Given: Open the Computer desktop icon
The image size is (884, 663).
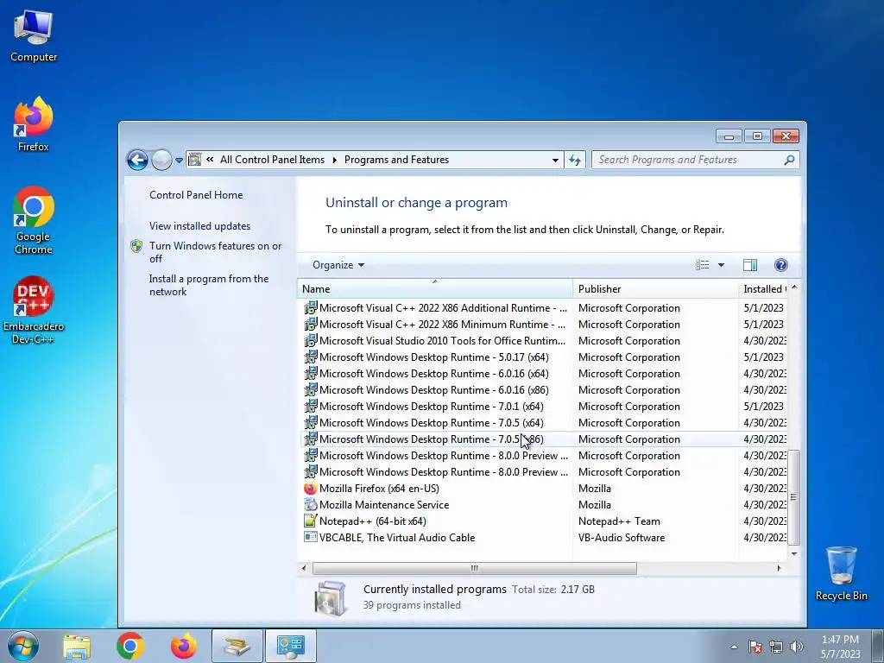Looking at the screenshot, I should pos(34,36).
